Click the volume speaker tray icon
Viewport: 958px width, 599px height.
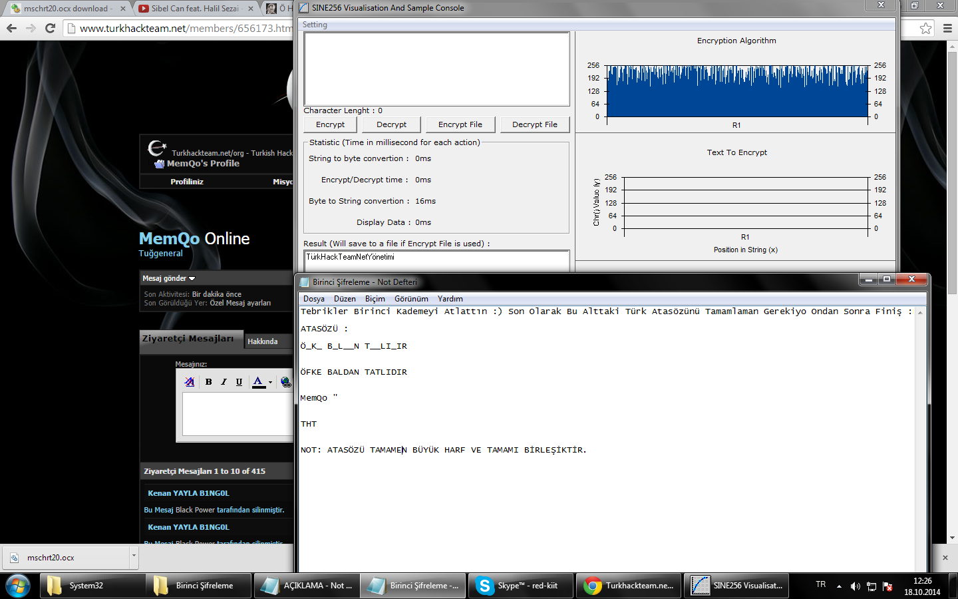(x=855, y=586)
